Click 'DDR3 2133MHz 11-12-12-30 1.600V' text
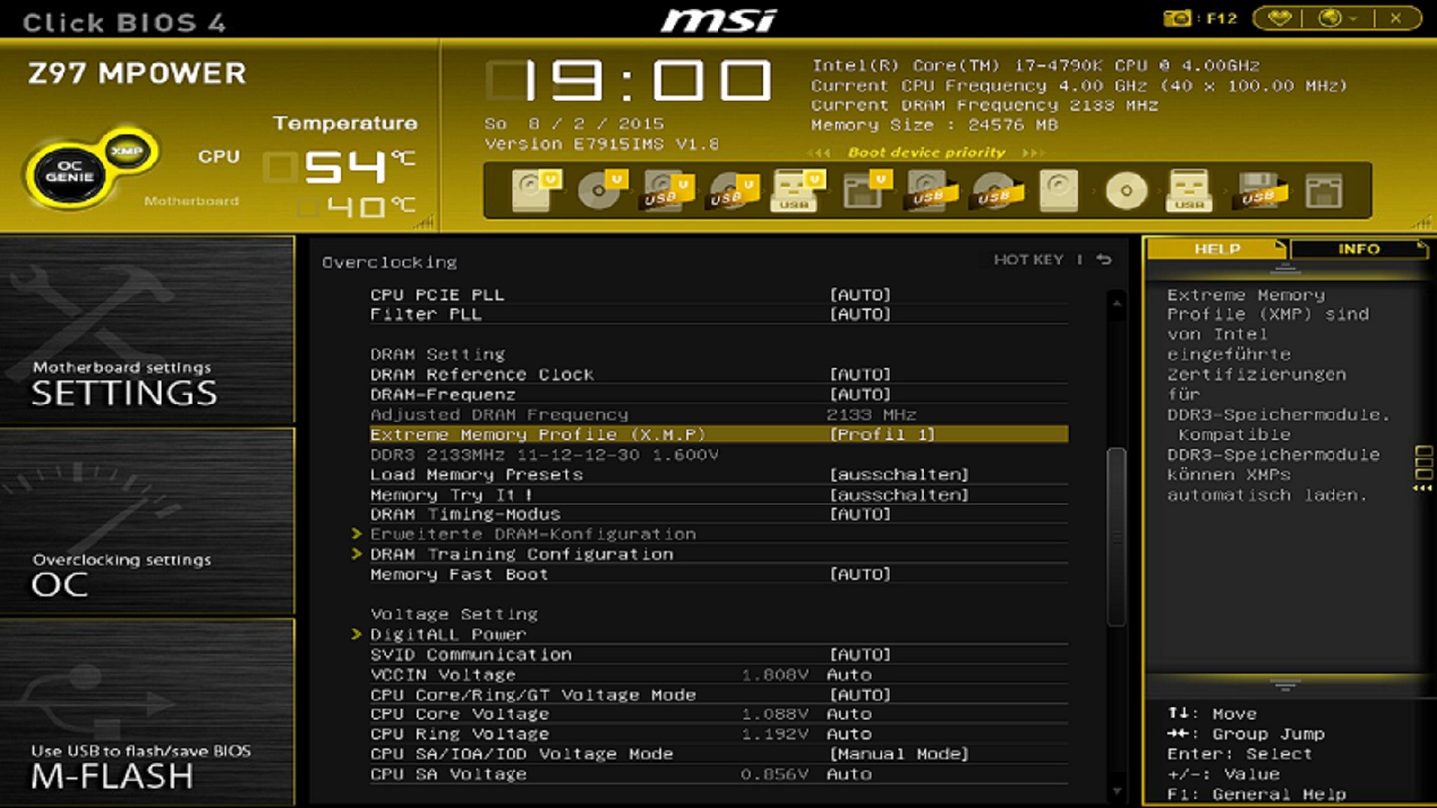 point(544,454)
